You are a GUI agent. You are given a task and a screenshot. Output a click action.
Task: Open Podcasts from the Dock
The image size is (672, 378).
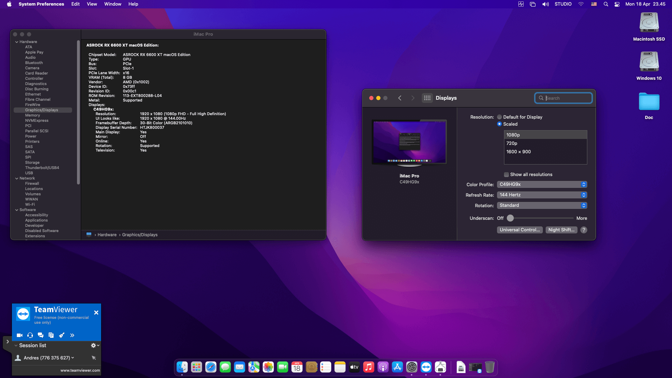click(383, 367)
